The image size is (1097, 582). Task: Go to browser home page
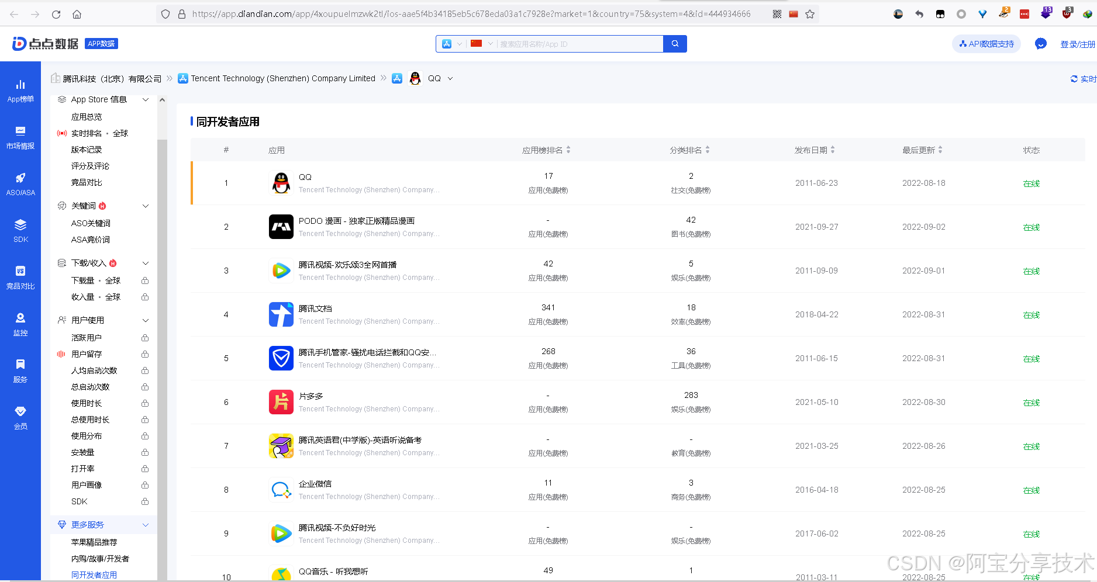pyautogui.click(x=77, y=14)
